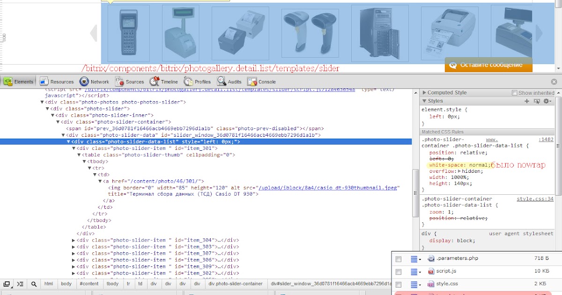Expand the item_304 div node
This screenshot has height=295, width=562.
tap(74, 240)
